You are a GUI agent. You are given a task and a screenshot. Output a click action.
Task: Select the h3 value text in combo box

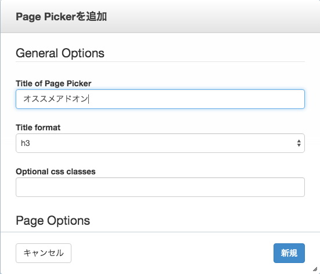pyautogui.click(x=26, y=143)
